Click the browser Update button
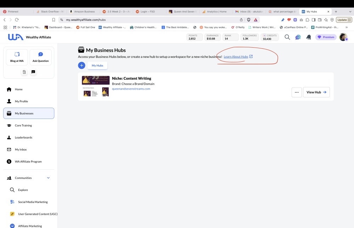The image size is (354, 228). 344,20
